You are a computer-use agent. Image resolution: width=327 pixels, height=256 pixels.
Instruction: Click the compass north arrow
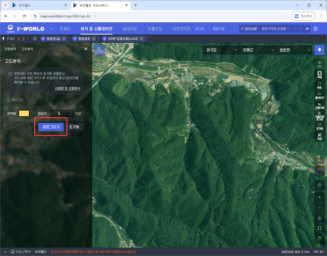319,170
